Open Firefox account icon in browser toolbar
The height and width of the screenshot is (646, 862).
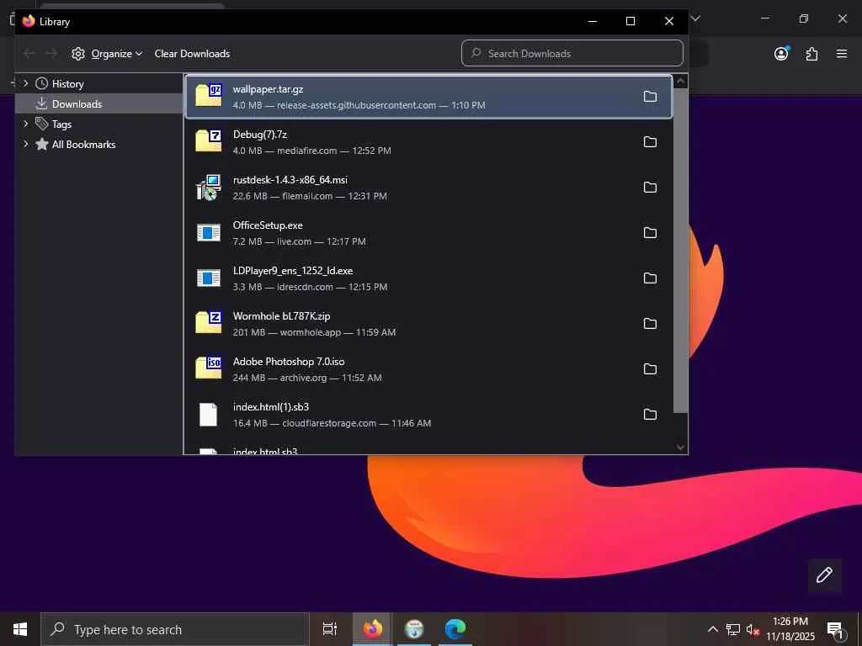[781, 53]
